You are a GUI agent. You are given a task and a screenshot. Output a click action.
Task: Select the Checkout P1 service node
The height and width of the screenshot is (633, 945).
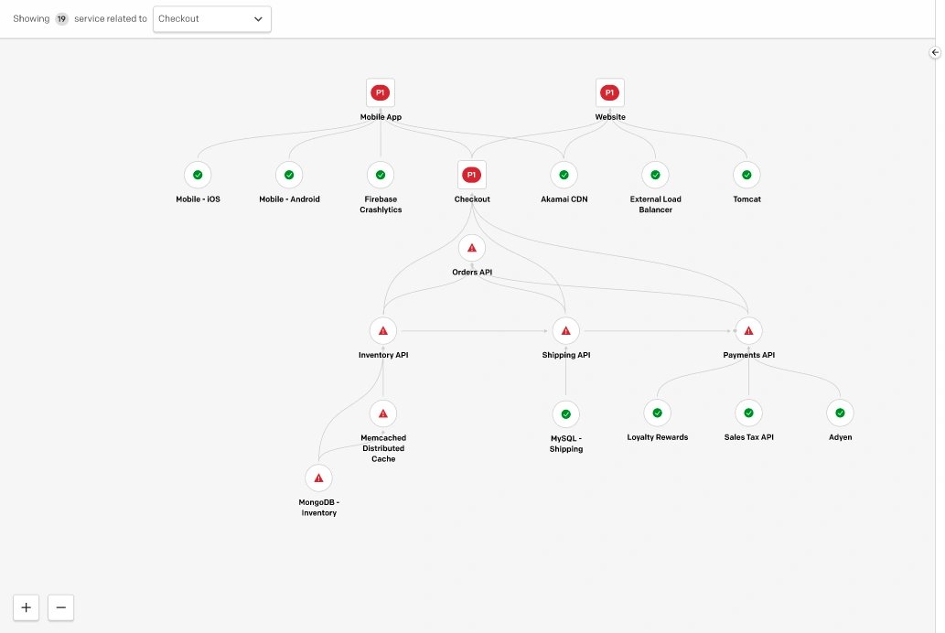[472, 175]
